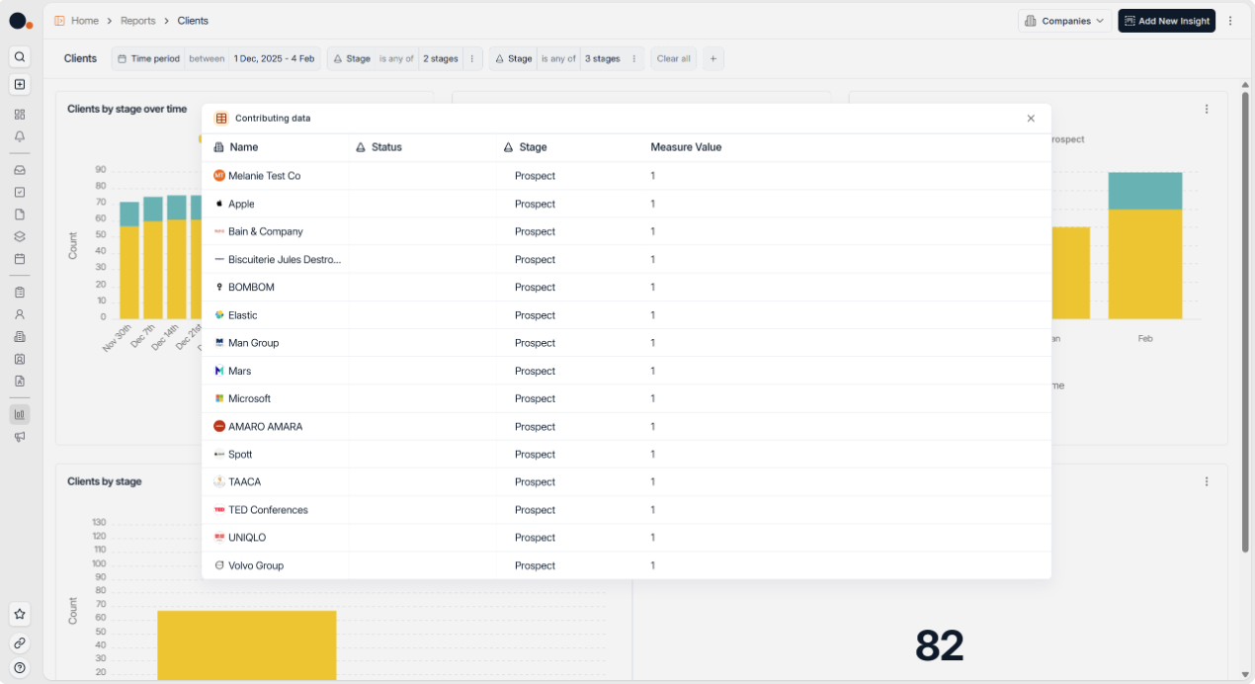Open options menu of top-right chart card
Image resolution: width=1255 pixels, height=684 pixels.
coord(1207,109)
